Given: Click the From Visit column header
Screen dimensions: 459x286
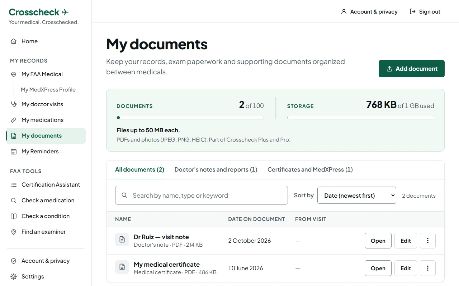Looking at the screenshot, I should pos(311,219).
